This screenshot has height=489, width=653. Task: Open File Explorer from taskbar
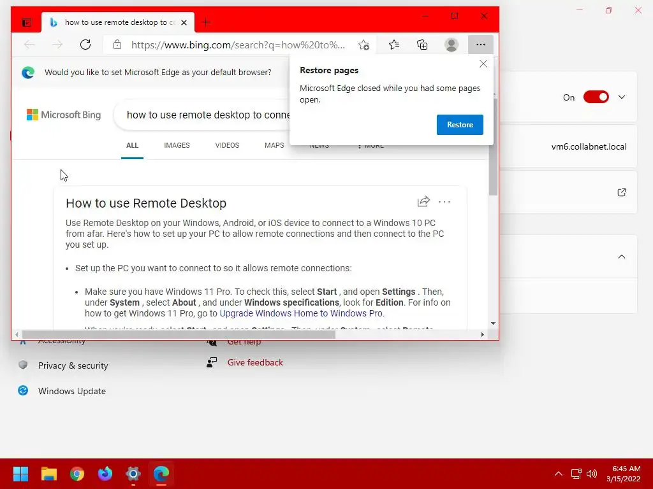click(48, 474)
